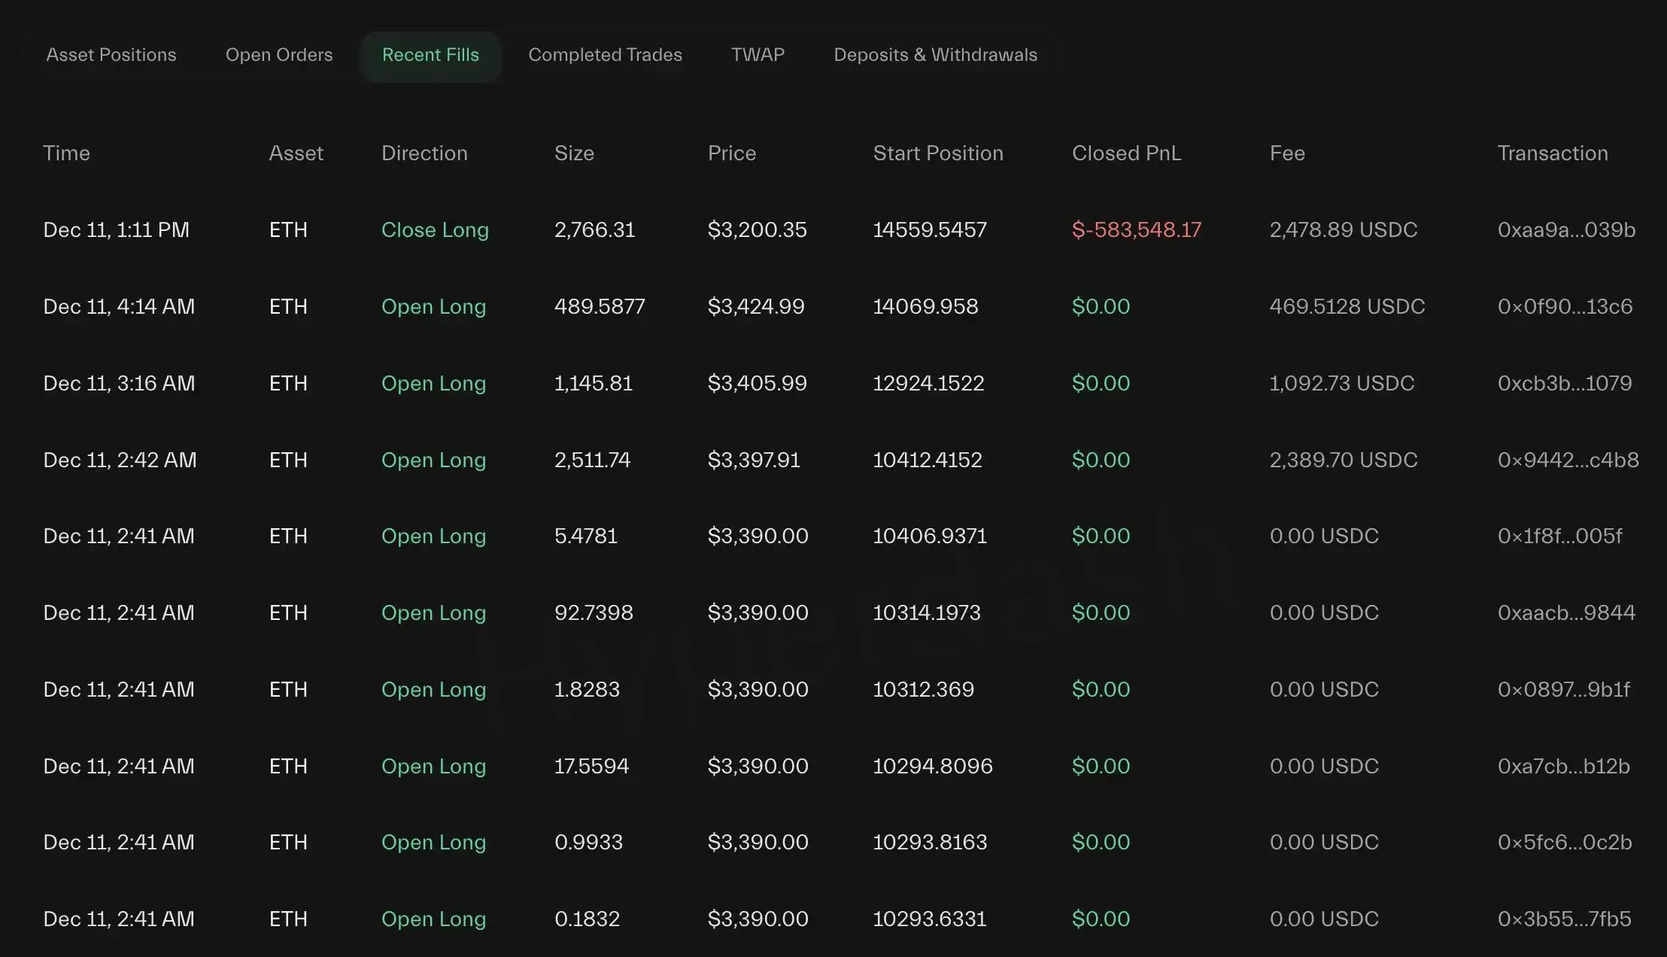
Task: Switch to the Asset Positions tab
Action: point(111,55)
